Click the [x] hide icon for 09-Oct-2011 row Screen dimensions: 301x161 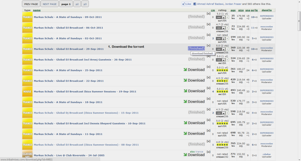coord(208,14)
